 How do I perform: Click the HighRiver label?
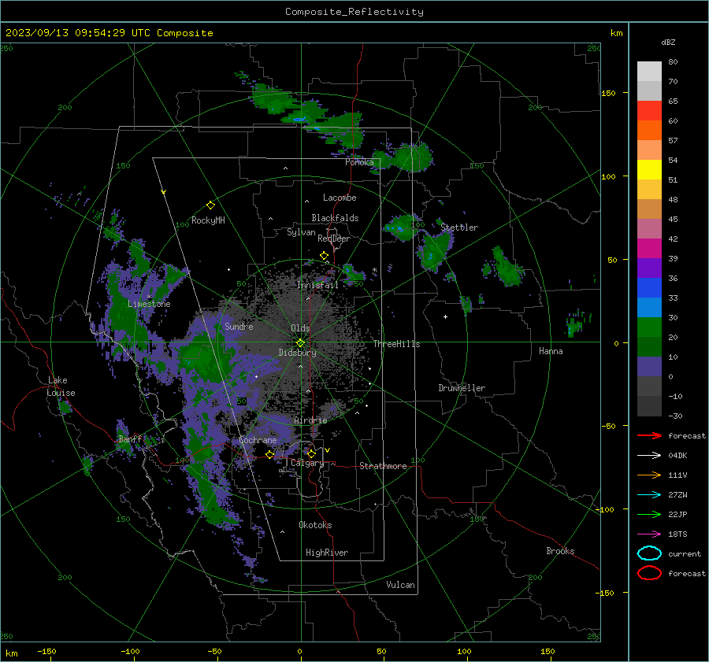point(327,553)
